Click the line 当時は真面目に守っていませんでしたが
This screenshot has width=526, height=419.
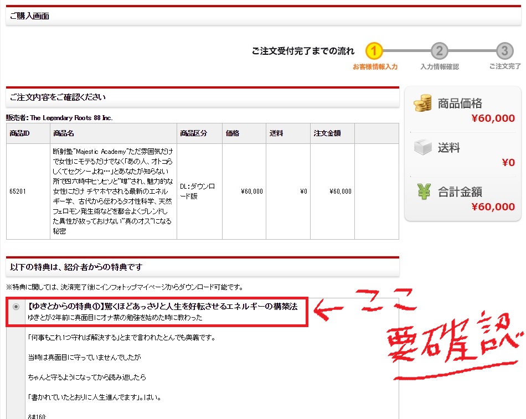(85, 357)
